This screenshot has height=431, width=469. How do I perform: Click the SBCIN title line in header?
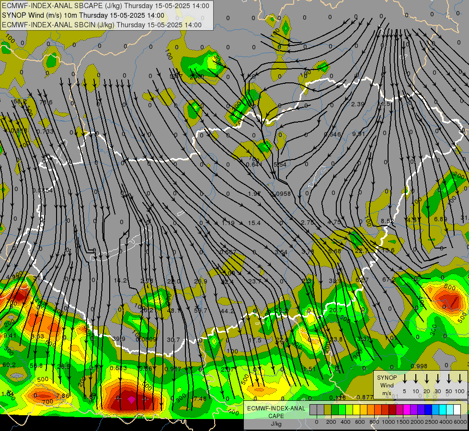(102, 25)
